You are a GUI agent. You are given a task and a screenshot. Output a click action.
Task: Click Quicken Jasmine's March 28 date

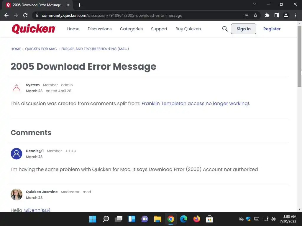click(x=34, y=198)
